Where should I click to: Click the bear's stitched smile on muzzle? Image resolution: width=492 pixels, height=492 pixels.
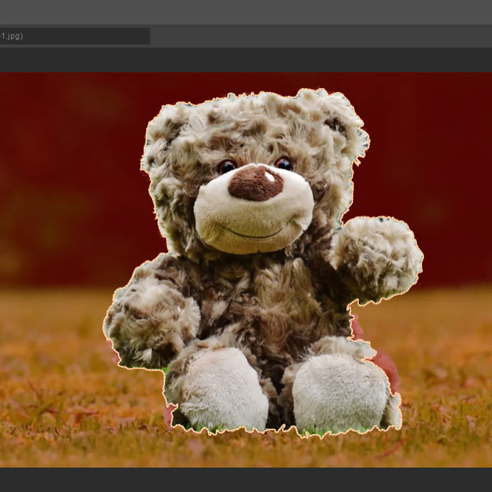[254, 234]
